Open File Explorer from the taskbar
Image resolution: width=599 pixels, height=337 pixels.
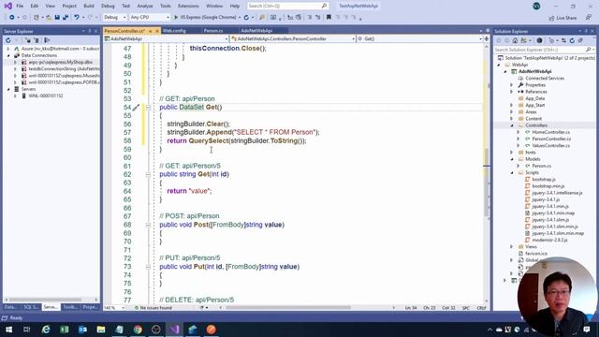101,330
